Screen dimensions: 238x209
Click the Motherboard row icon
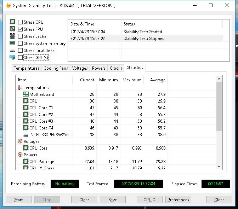point(25,94)
